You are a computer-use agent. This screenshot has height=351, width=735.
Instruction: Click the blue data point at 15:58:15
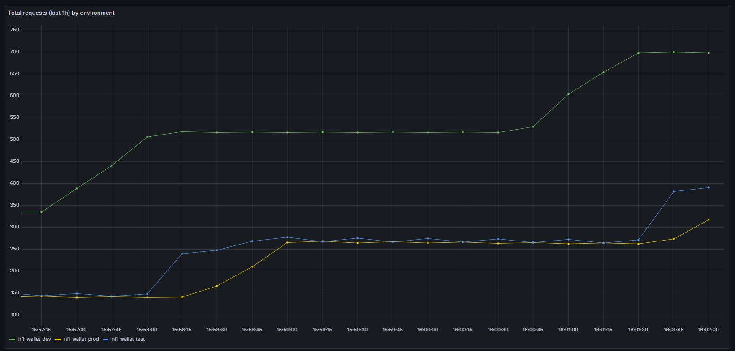pos(182,254)
